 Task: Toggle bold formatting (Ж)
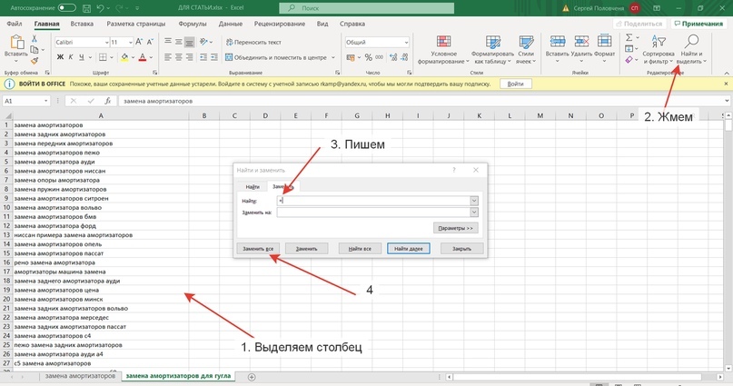[60, 57]
